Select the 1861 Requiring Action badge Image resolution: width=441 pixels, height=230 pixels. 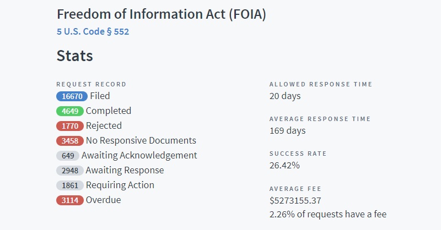[70, 185]
